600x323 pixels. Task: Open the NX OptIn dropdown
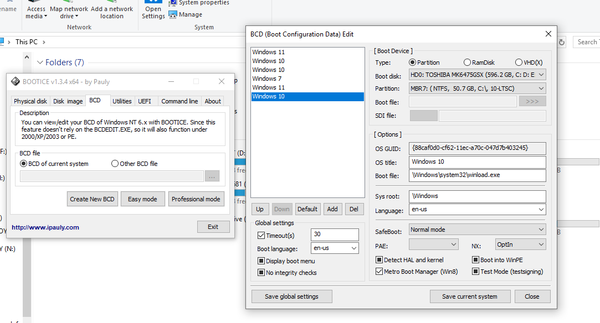[x=520, y=244]
